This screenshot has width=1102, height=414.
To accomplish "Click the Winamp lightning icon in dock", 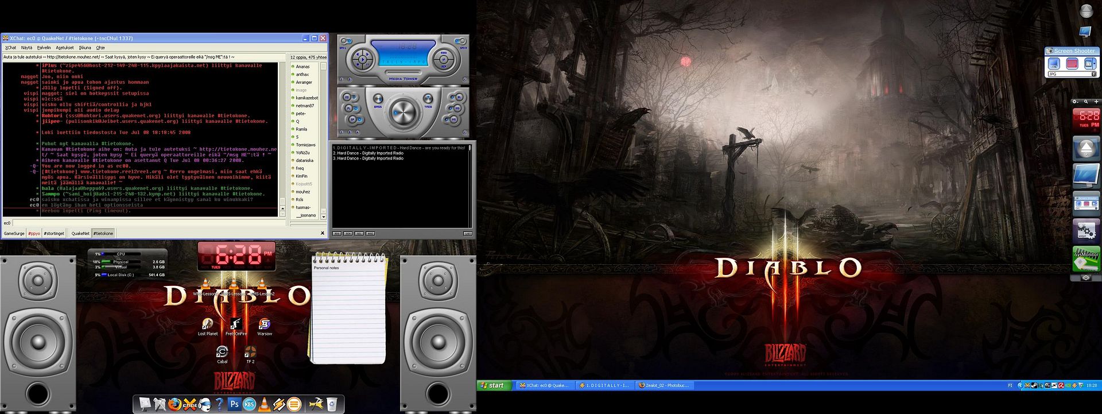I will pos(279,404).
